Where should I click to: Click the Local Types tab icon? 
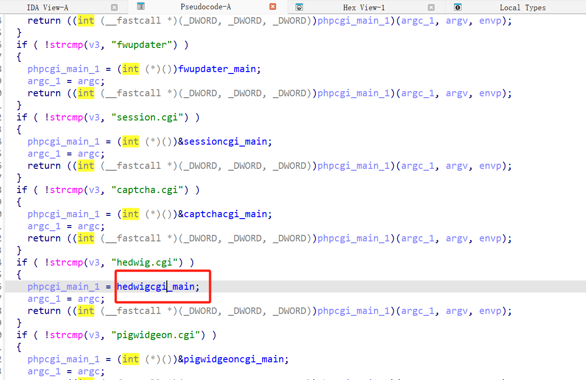[x=458, y=7]
